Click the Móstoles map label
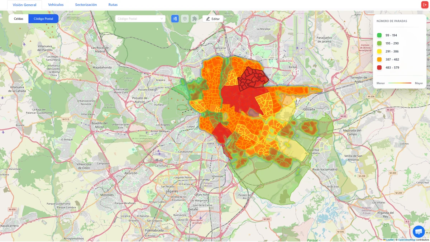Screen dimensions: 430x242 pyautogui.click(x=107, y=195)
